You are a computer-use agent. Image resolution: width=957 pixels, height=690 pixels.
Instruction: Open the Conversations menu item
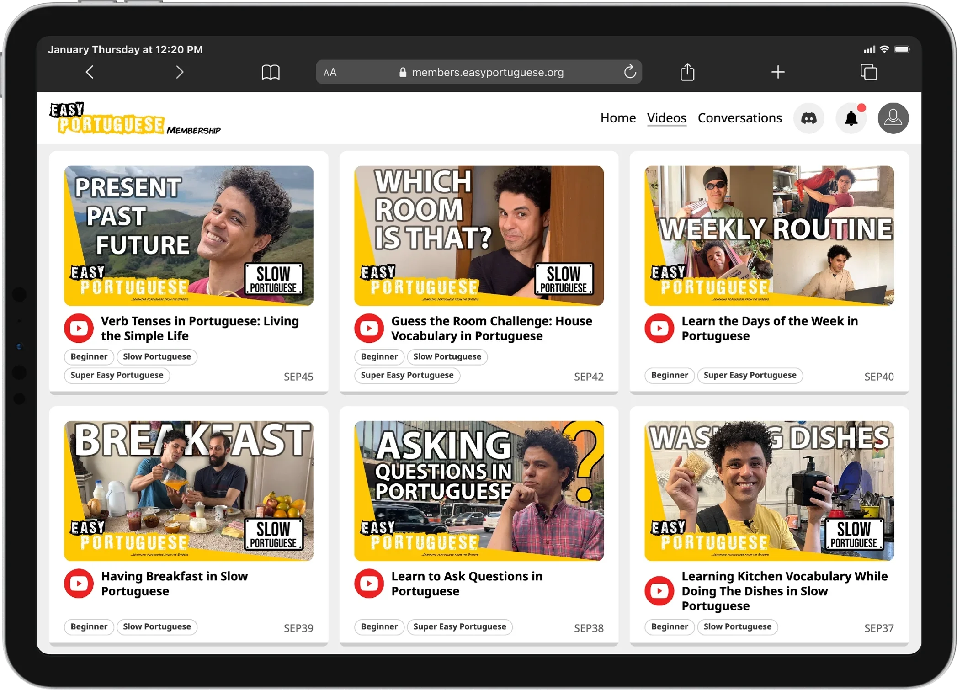click(x=739, y=118)
